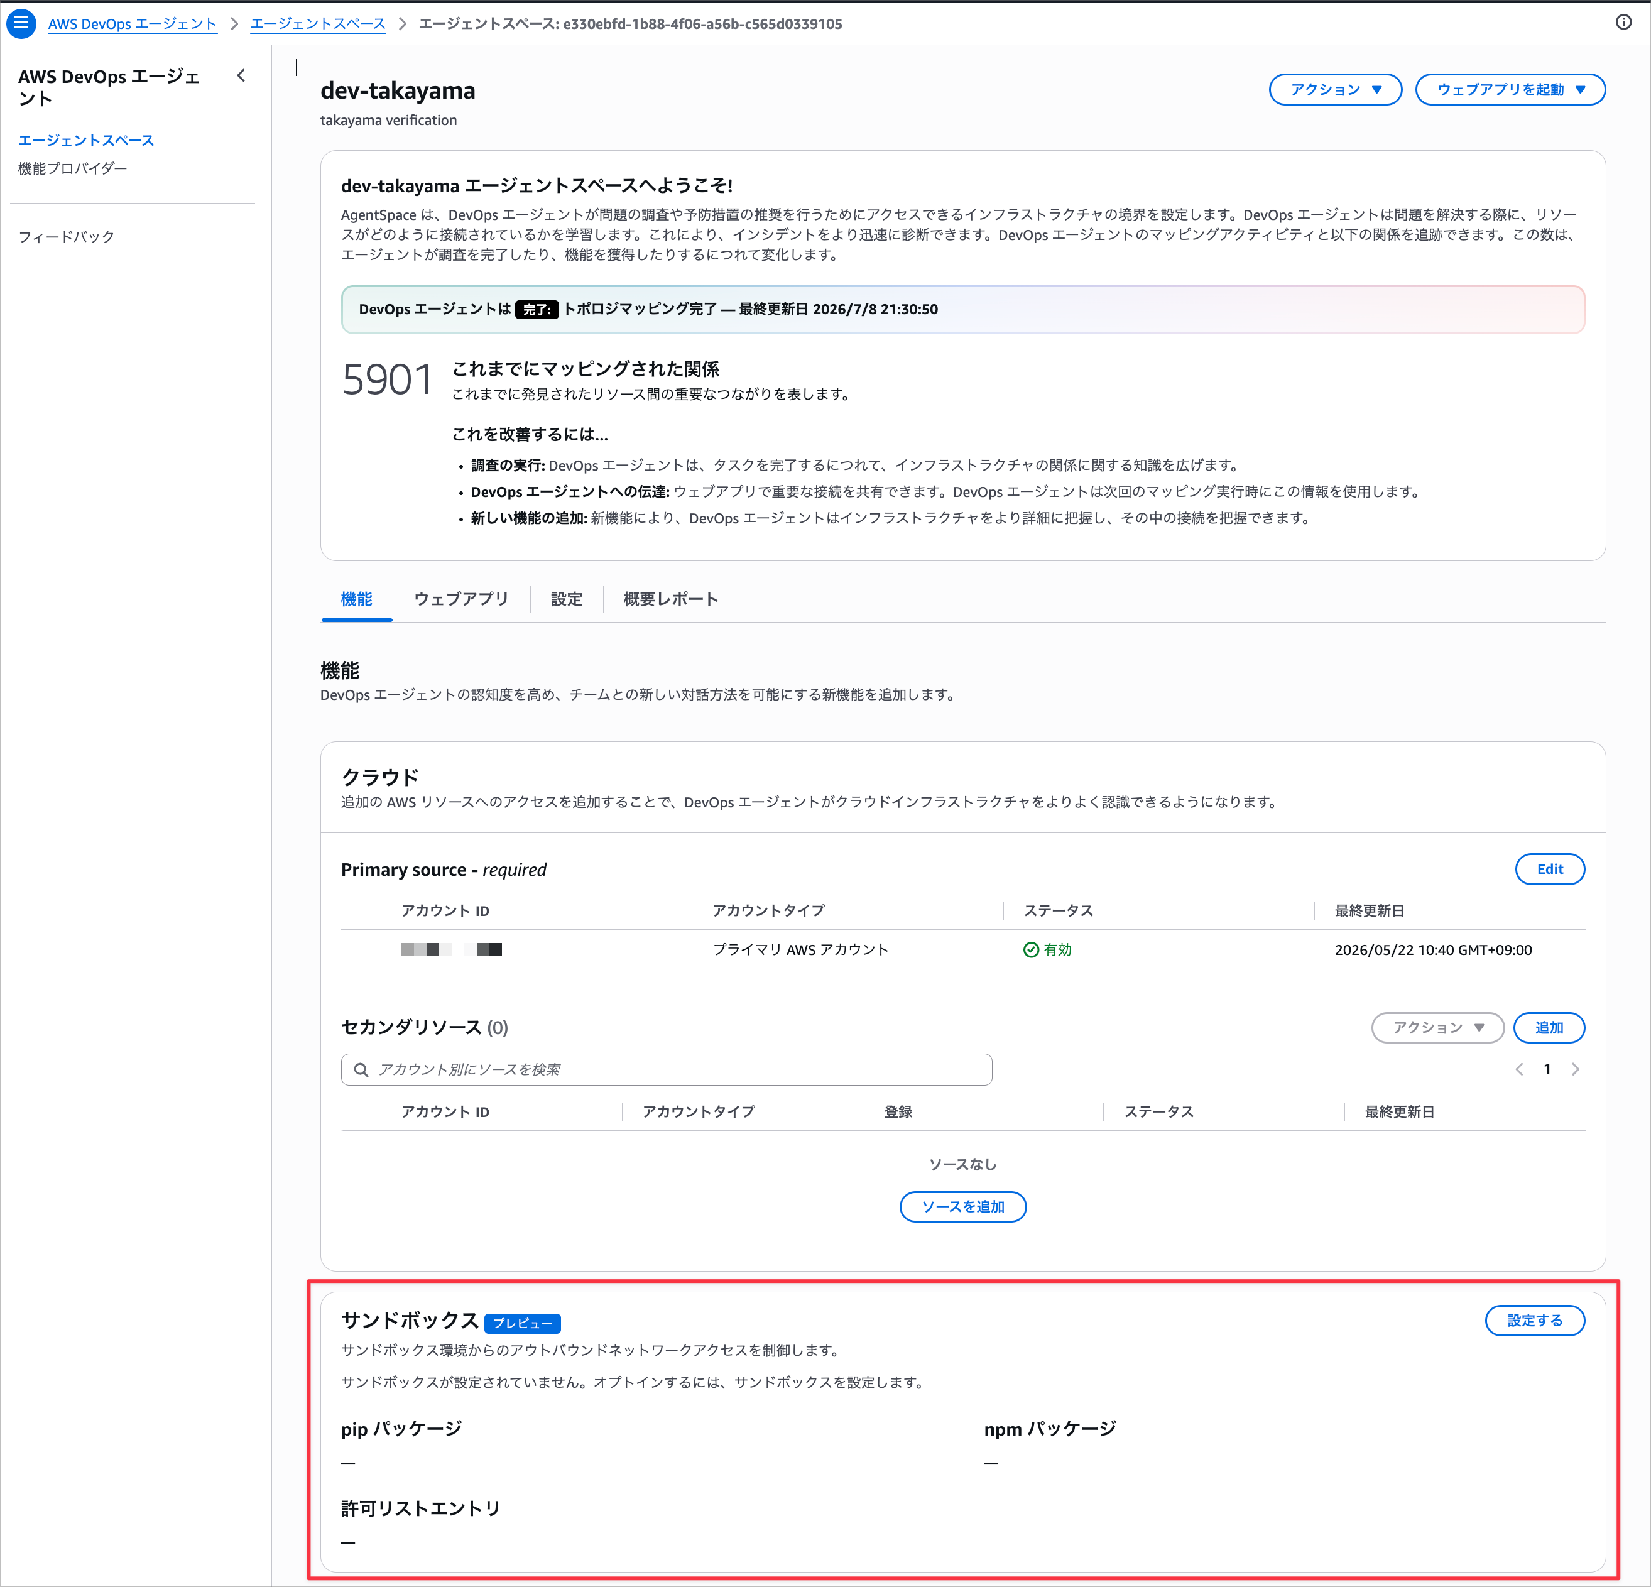Click エージェントスペース breadcrumb link
The image size is (1651, 1587).
pos(317,24)
